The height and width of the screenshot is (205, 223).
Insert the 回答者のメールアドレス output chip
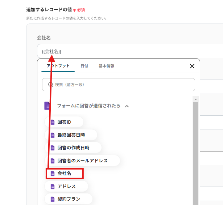(82, 161)
